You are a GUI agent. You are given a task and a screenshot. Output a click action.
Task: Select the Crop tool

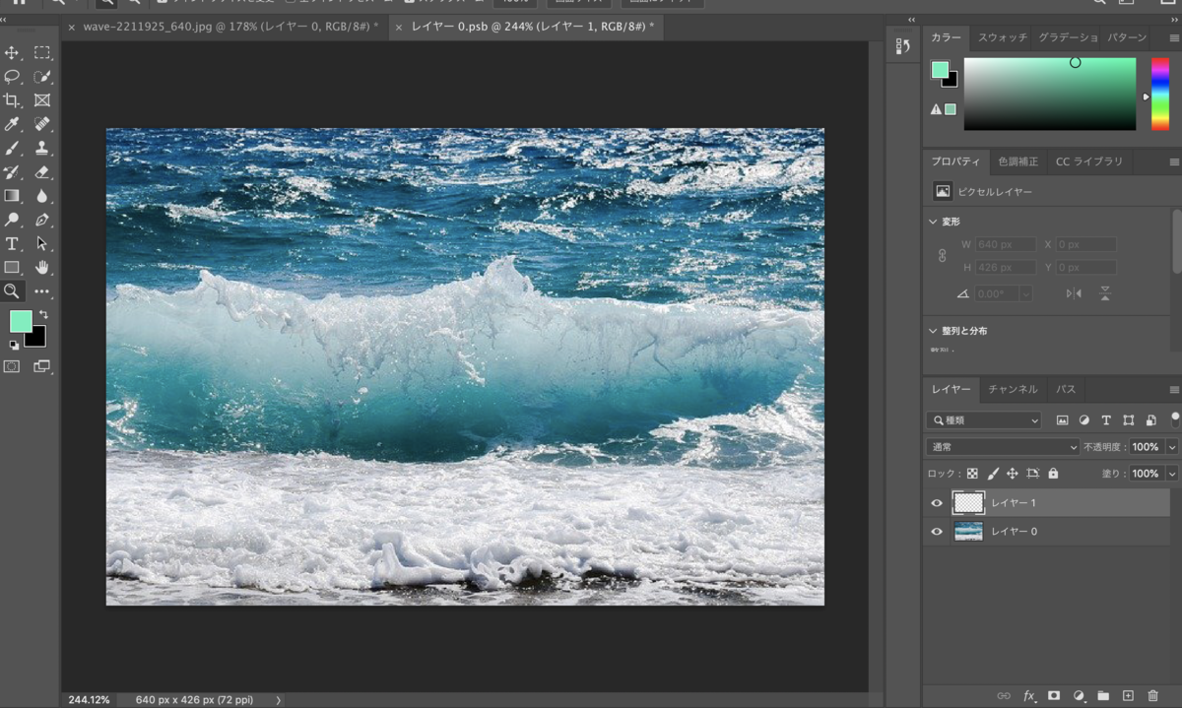(13, 100)
